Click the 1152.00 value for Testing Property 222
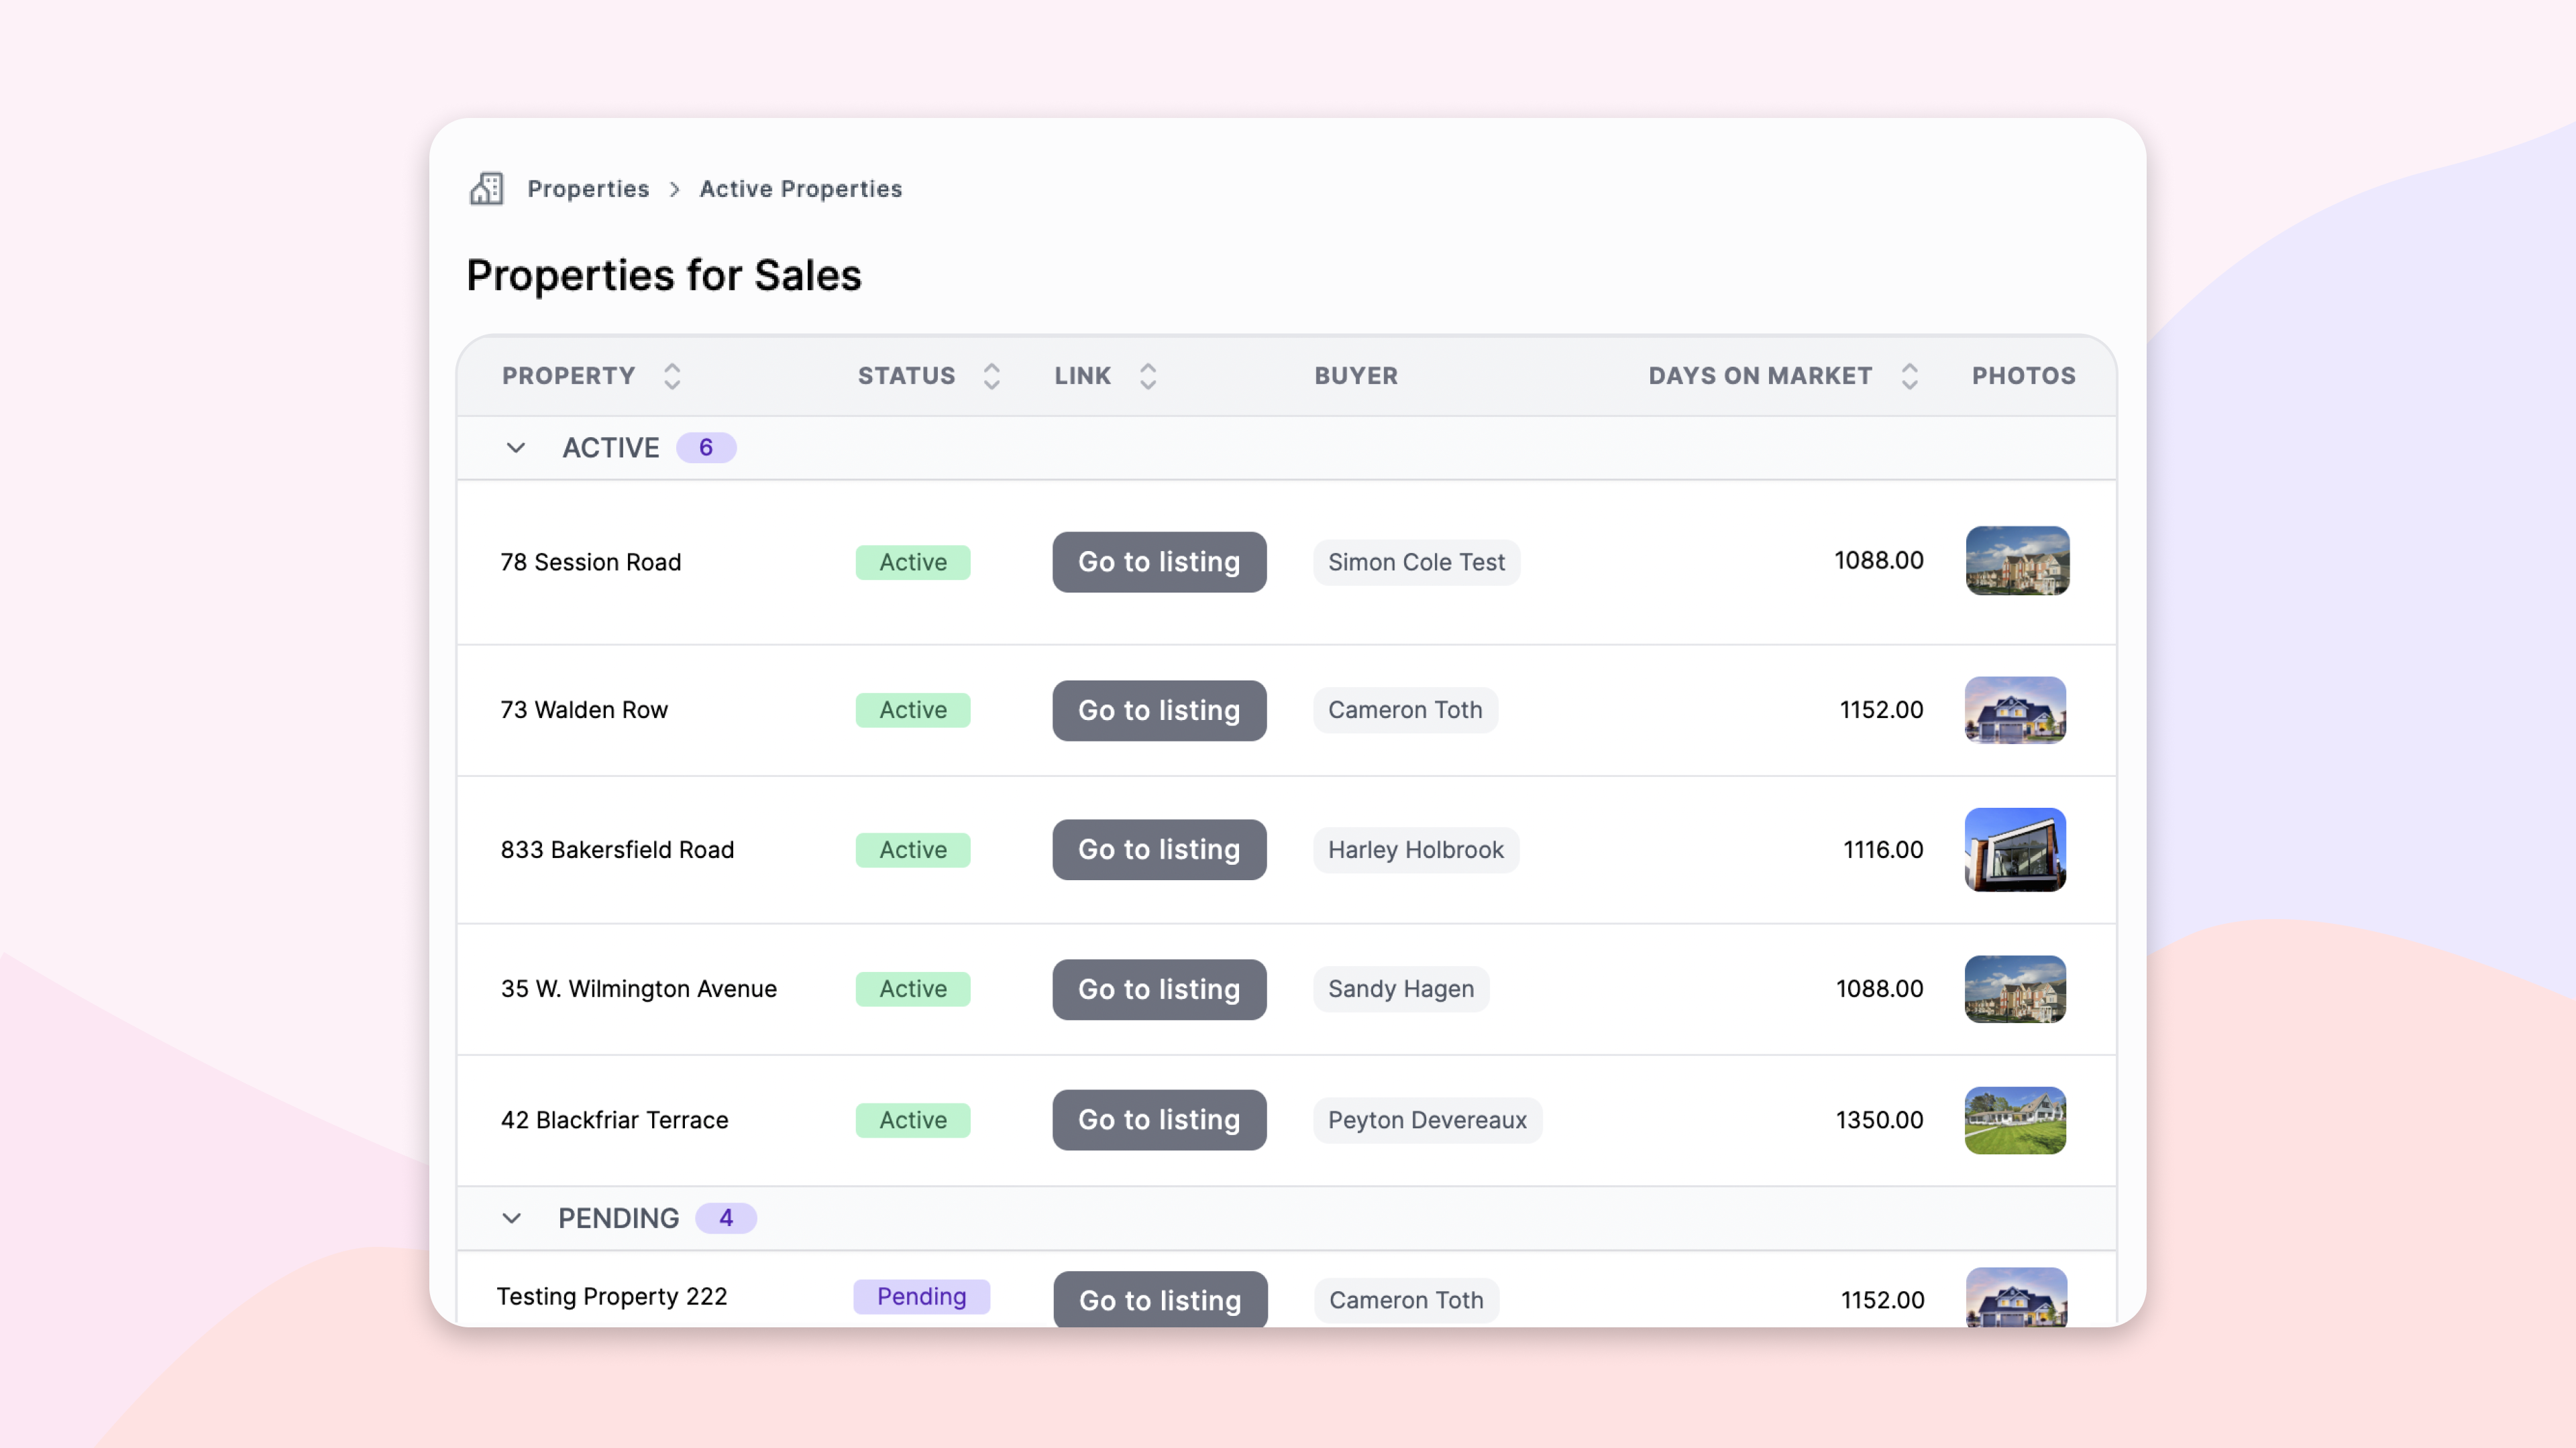 point(1882,1300)
